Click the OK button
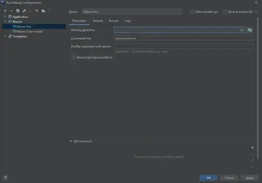The height and width of the screenshot is (183, 262). click(x=209, y=178)
